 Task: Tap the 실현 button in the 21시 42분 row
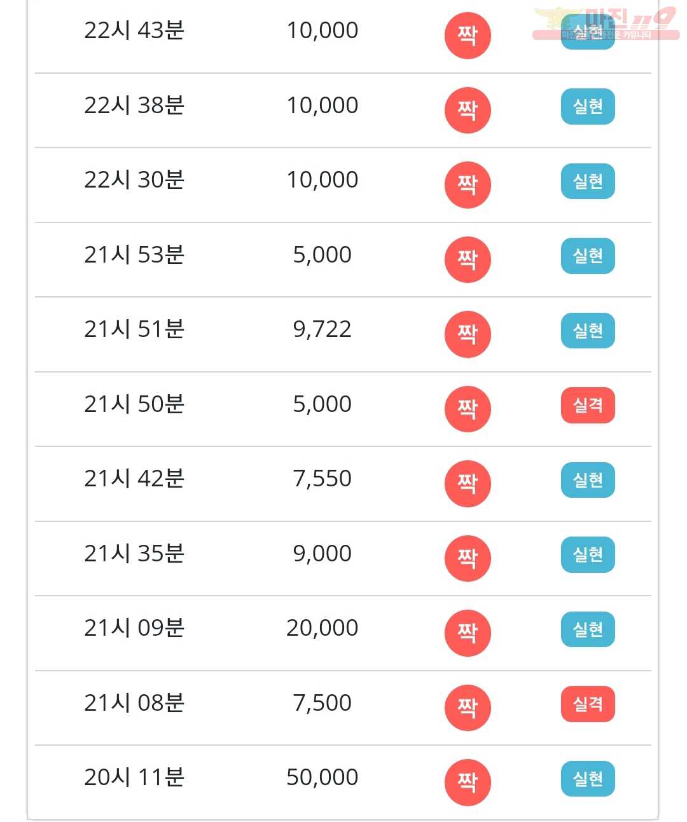point(588,480)
